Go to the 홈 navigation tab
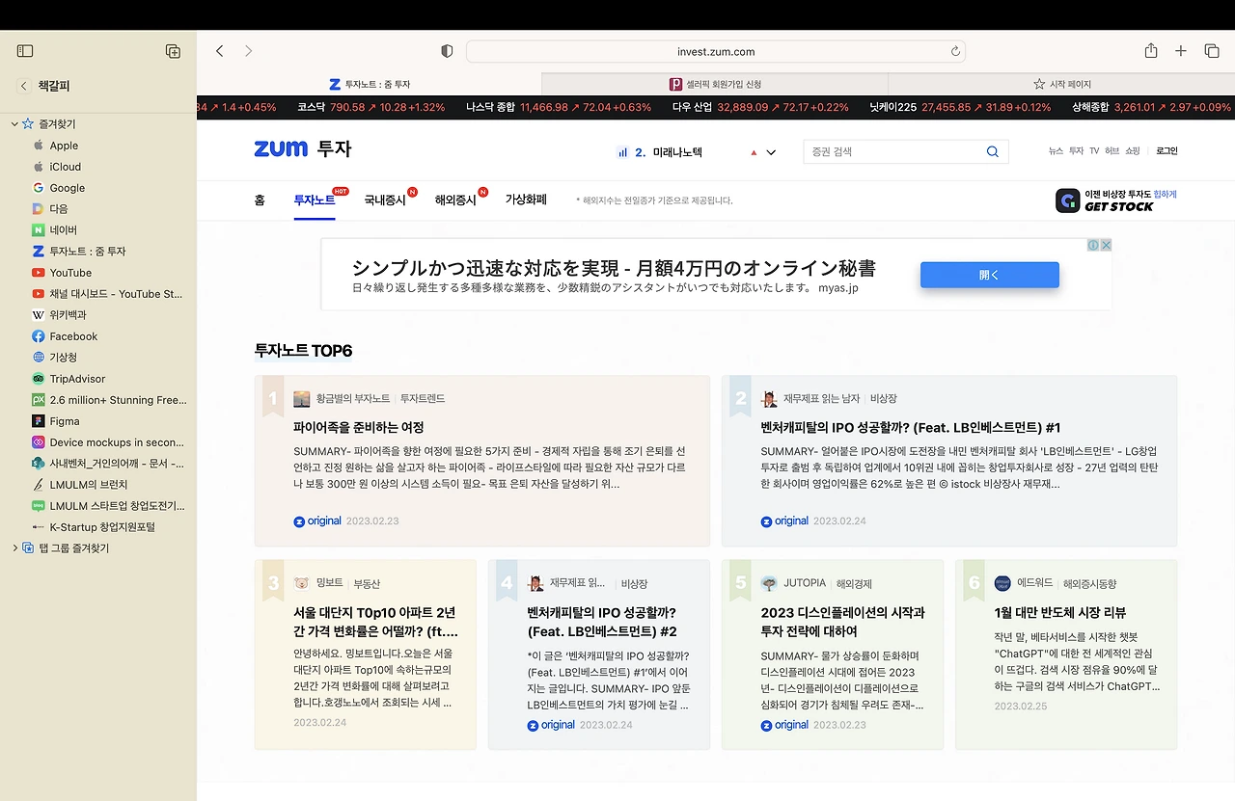Viewport: 1235px width, 801px height. point(260,200)
